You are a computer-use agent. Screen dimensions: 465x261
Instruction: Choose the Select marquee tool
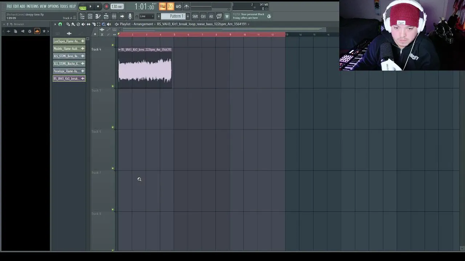click(x=98, y=24)
